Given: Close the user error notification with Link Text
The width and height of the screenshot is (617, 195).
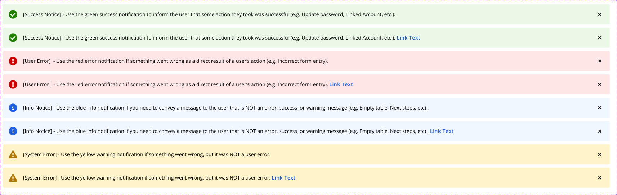Looking at the screenshot, I should point(600,84).
